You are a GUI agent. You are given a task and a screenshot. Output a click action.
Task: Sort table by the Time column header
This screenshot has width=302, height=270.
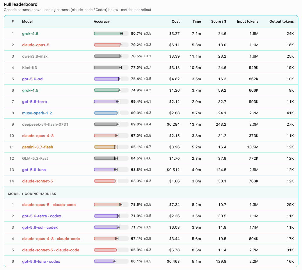[197, 22]
